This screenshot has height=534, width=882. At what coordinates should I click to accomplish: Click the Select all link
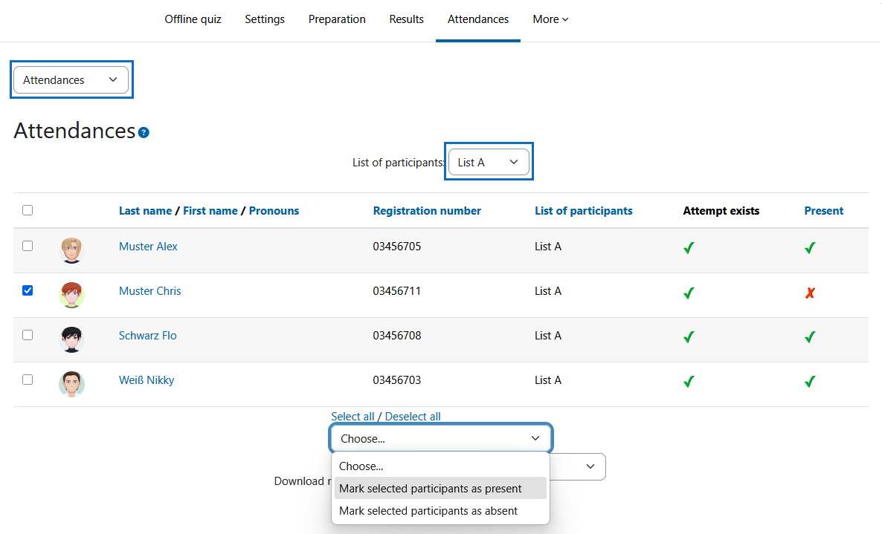pyautogui.click(x=353, y=417)
